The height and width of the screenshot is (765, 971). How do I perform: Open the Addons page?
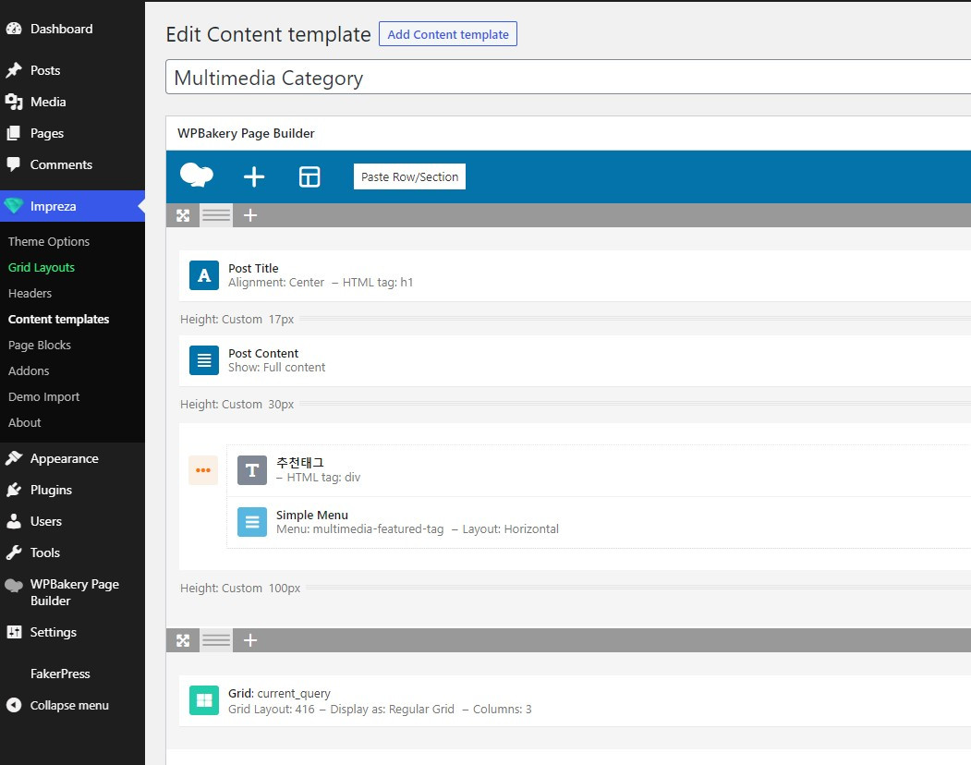tap(29, 371)
